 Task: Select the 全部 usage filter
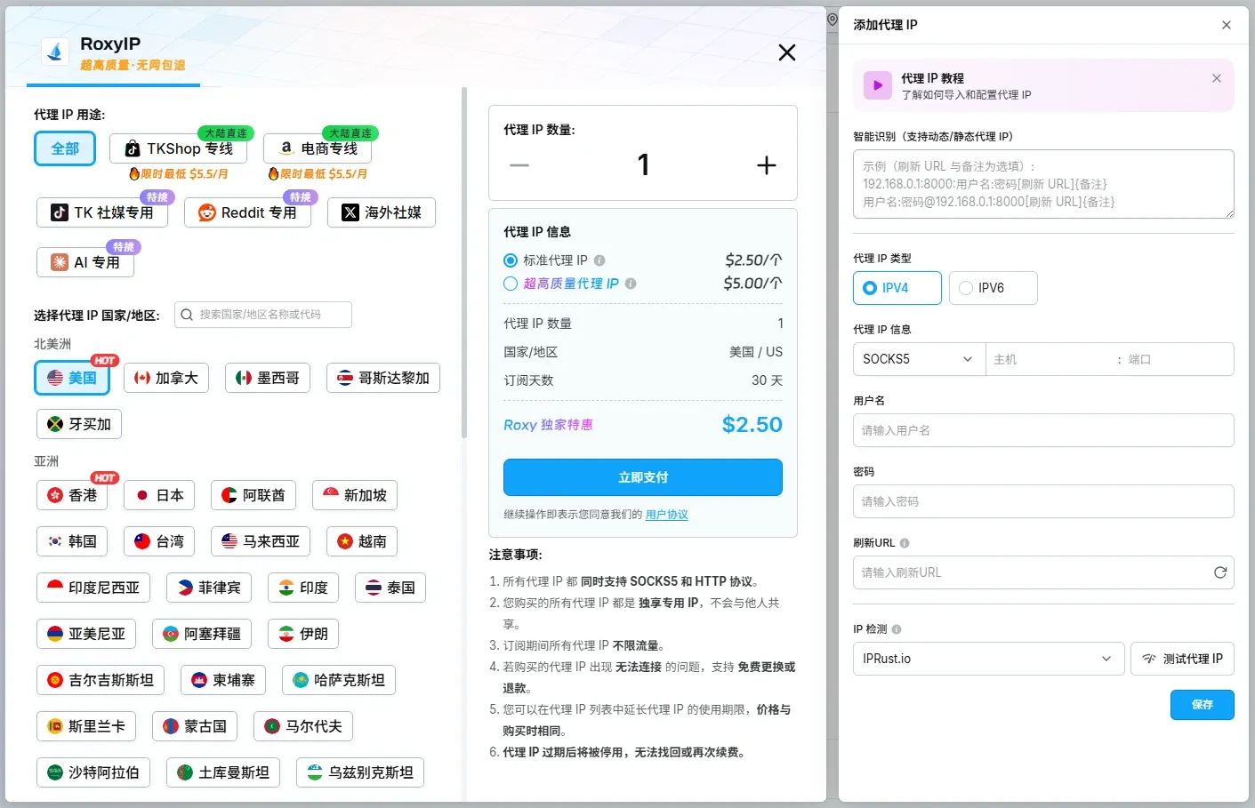click(x=65, y=148)
